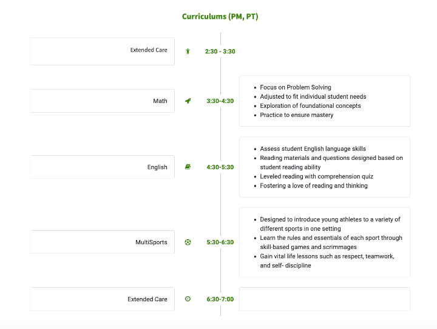Click the soccer ball icon for MultiSports

click(188, 242)
